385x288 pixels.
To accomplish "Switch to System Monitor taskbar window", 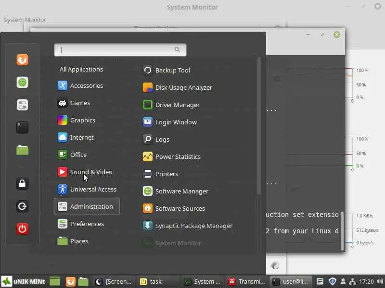I will pyautogui.click(x=202, y=281).
